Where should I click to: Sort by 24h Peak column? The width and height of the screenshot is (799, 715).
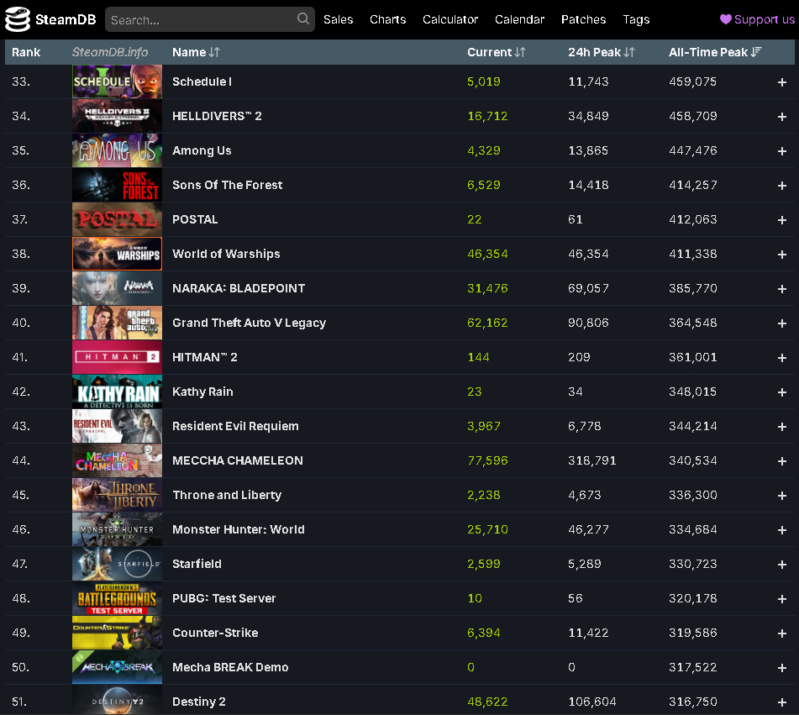602,52
